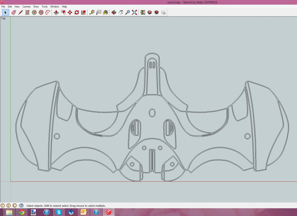Activate the Push/Pull tool
Viewport: 297px width, 216px height.
click(x=56, y=12)
